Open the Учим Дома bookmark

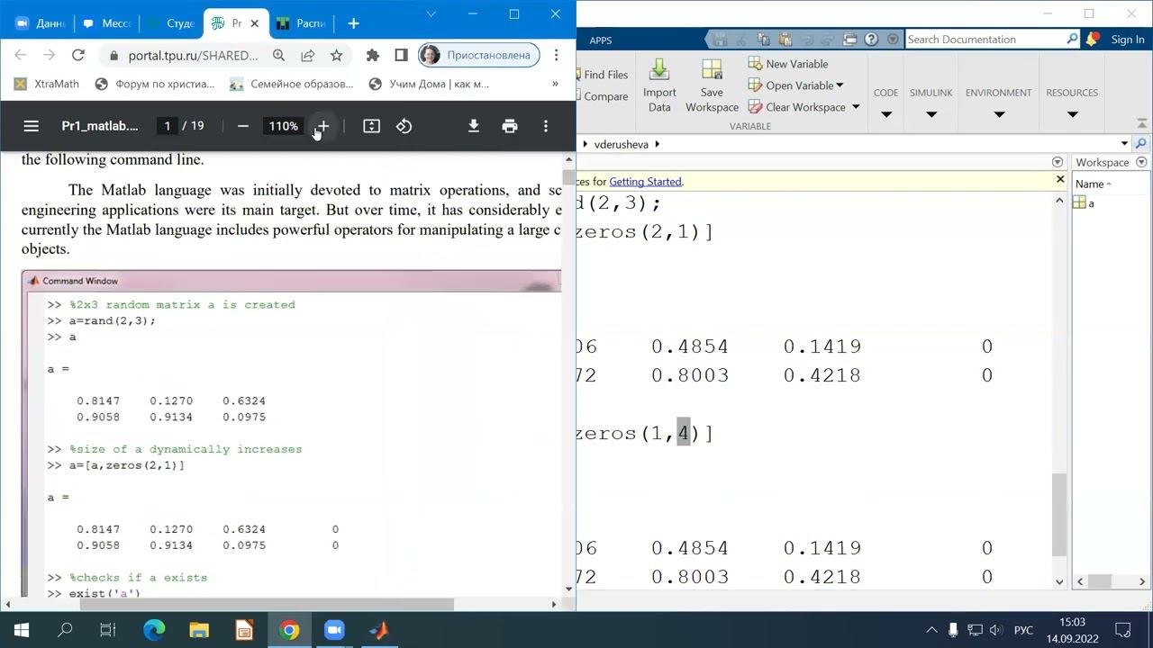(428, 84)
